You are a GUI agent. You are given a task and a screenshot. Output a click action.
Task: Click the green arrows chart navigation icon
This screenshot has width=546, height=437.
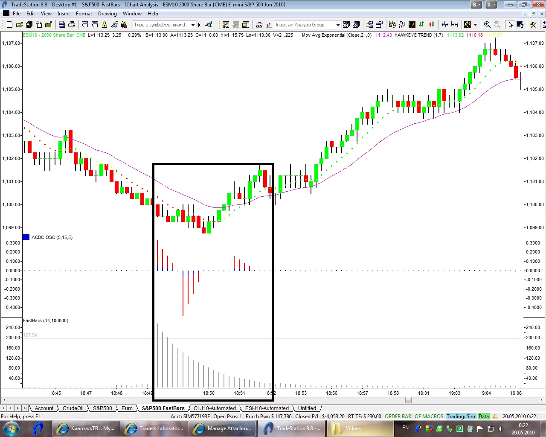tap(468, 24)
